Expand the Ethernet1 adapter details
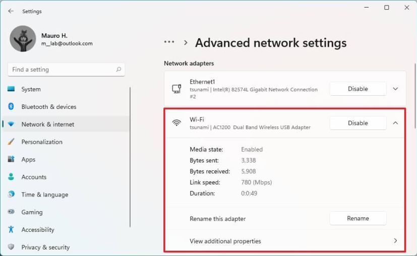 (x=395, y=89)
